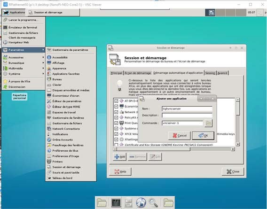Open the Applications menu button

coord(14,12)
